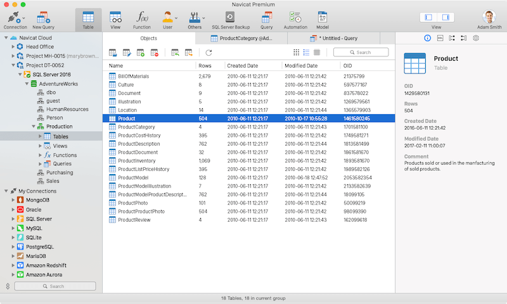This screenshot has width=507, height=304.
Task: Switch to icon grid view
Action: pyautogui.click(x=296, y=53)
